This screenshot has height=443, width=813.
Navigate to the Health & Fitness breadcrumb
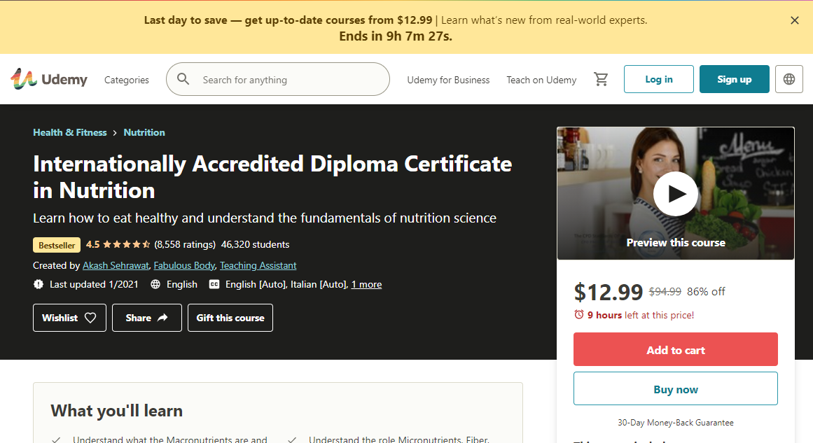(69, 132)
